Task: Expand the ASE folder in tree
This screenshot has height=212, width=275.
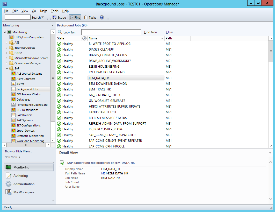Action: pyautogui.click(x=7, y=43)
